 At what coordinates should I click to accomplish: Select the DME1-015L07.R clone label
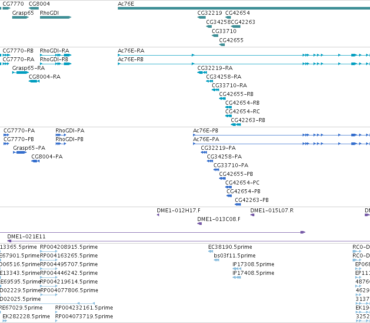tap(272, 211)
